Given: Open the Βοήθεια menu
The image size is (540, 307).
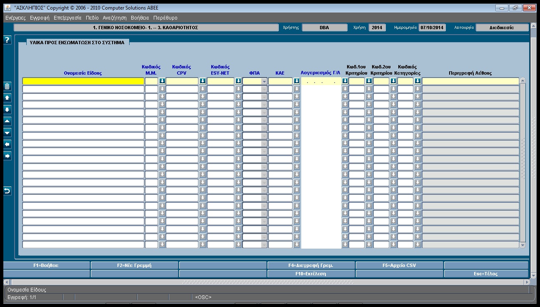Looking at the screenshot, I should click(x=140, y=18).
